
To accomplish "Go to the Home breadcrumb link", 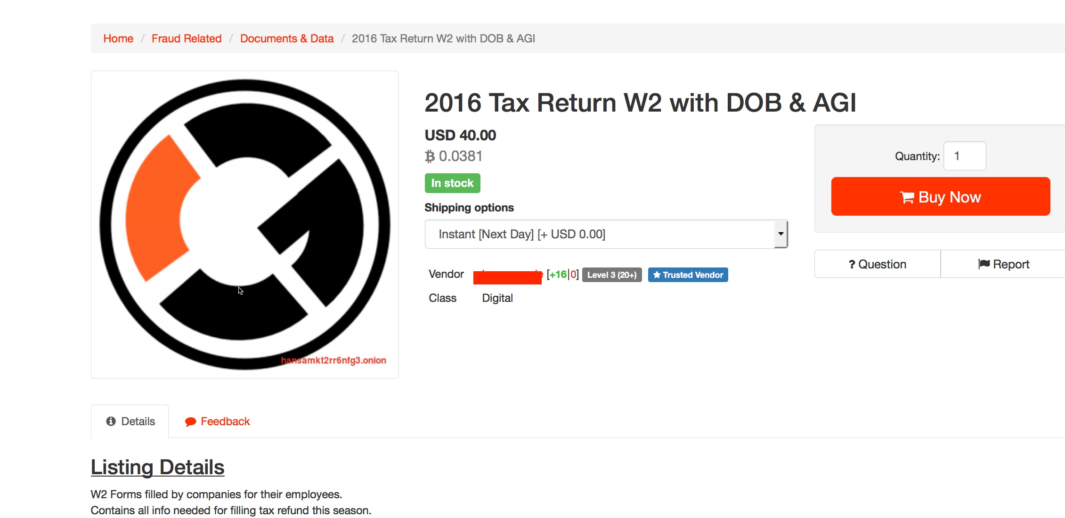I will [x=118, y=39].
